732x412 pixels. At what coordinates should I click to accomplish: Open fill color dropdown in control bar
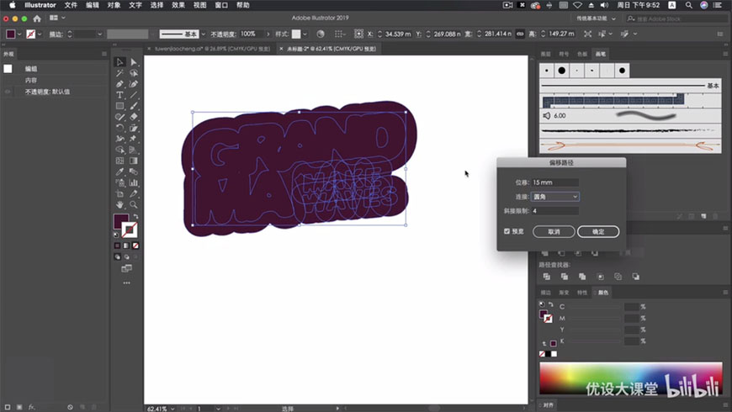19,34
